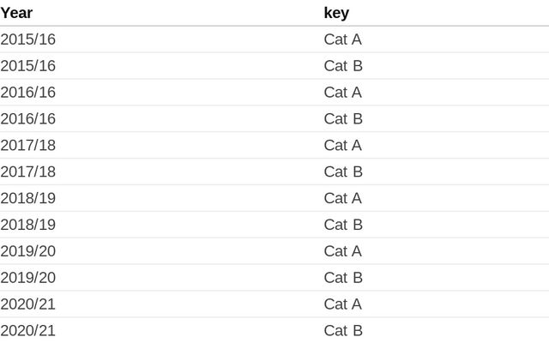
Task: Click Cat B in the 2016/16 row
Action: click(x=343, y=119)
